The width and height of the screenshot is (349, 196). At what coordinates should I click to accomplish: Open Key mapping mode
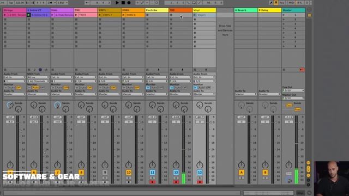(282, 3)
